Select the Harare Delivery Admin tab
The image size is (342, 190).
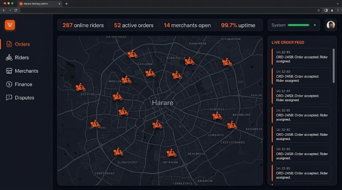[x=39, y=4]
